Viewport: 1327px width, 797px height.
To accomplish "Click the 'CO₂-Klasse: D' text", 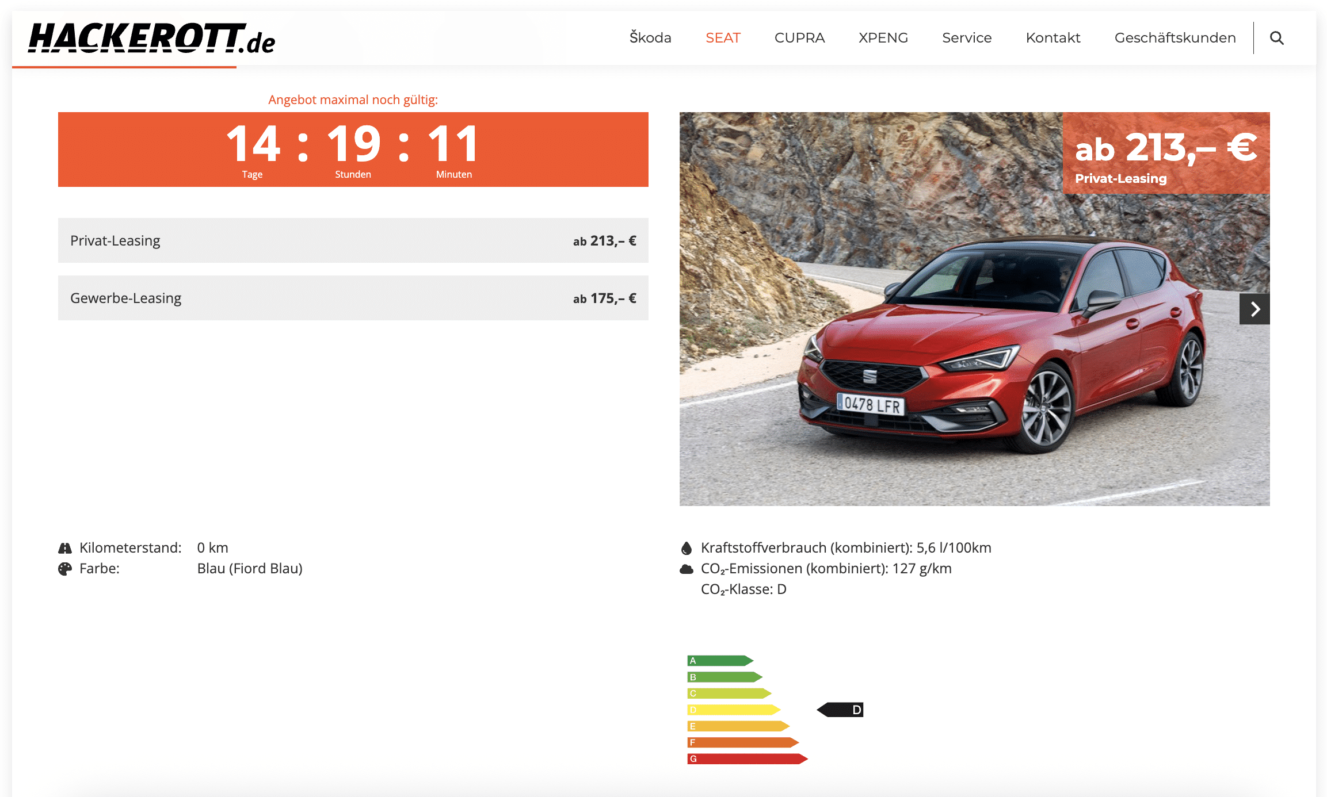I will [743, 589].
